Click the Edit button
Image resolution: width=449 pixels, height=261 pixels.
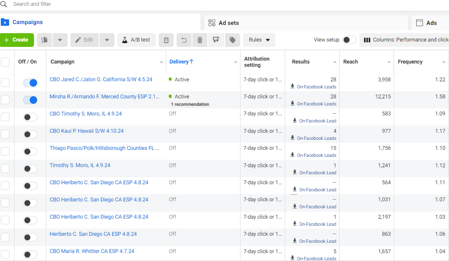pyautogui.click(x=85, y=40)
